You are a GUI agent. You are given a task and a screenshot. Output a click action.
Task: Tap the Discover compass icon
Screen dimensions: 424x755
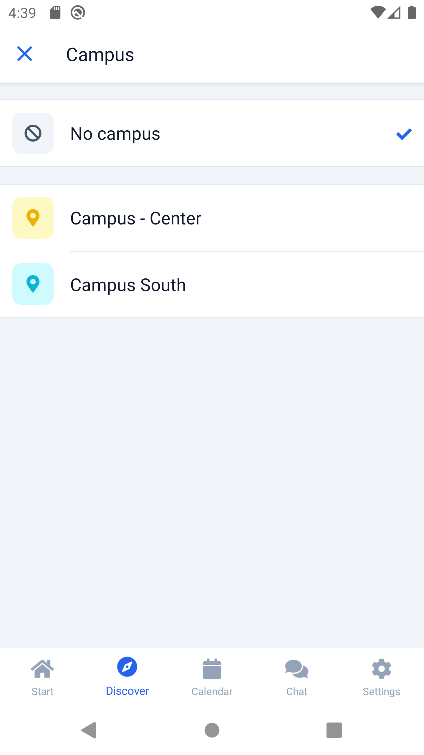click(127, 667)
